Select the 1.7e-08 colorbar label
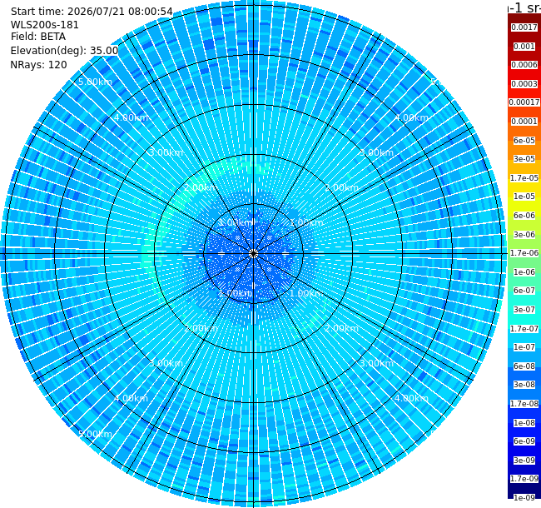541x508 pixels. click(x=524, y=404)
